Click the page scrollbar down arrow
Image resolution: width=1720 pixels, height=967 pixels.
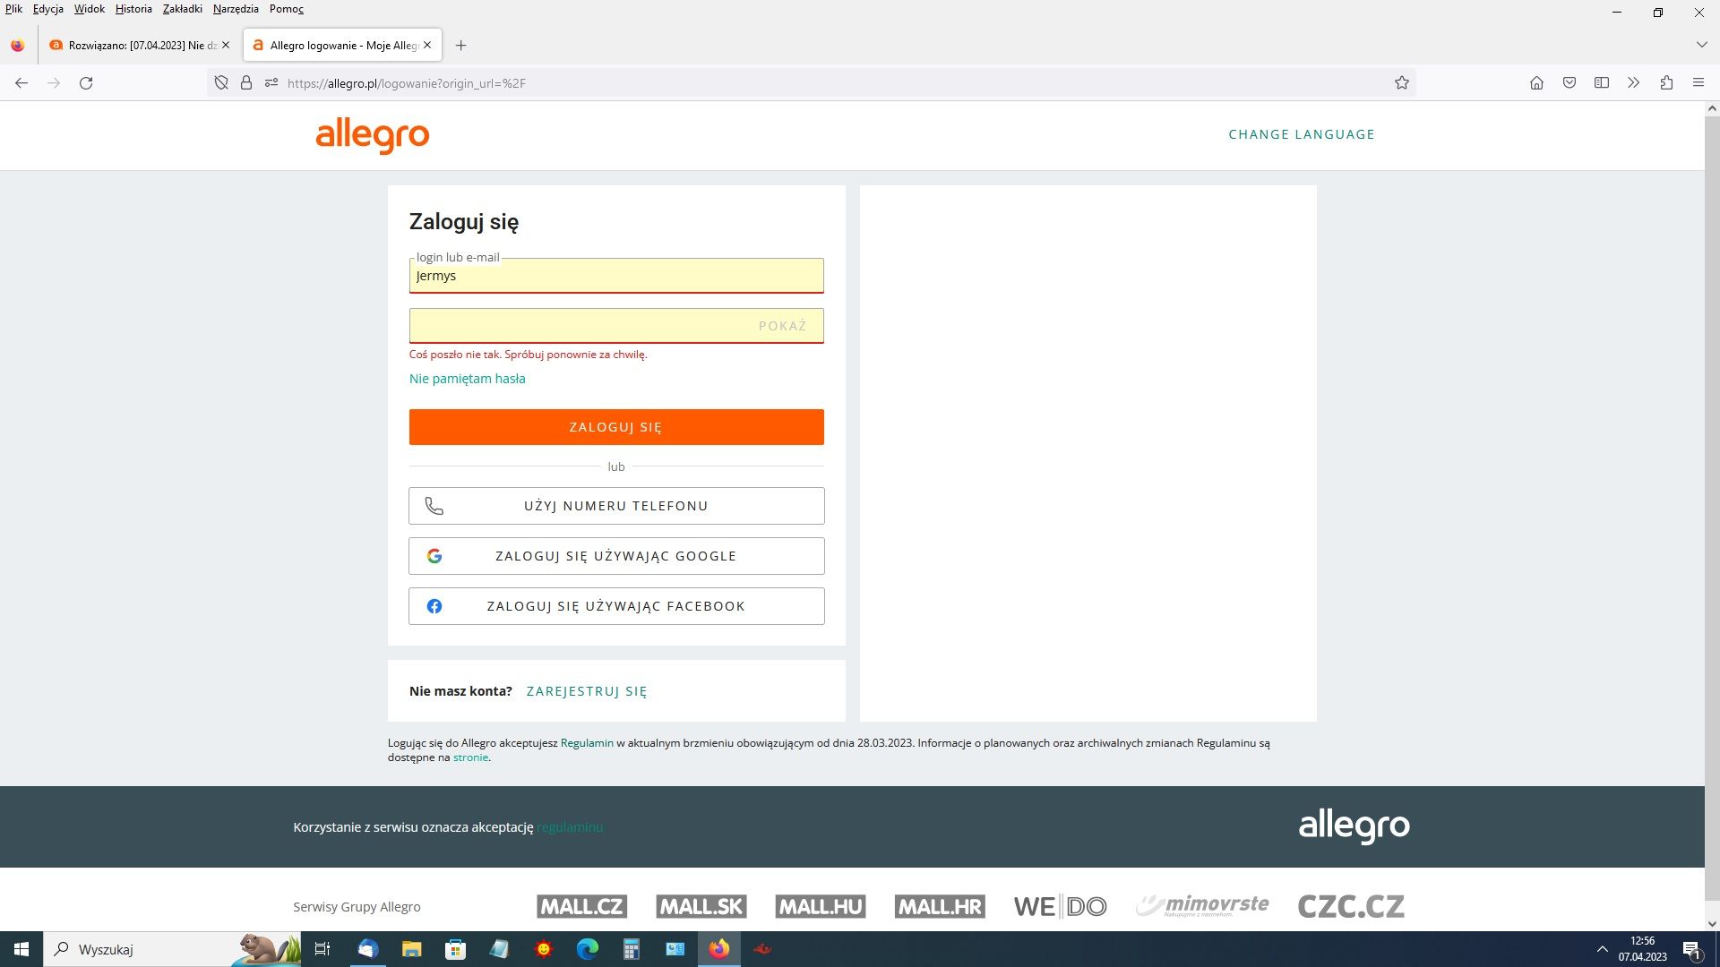(1712, 923)
